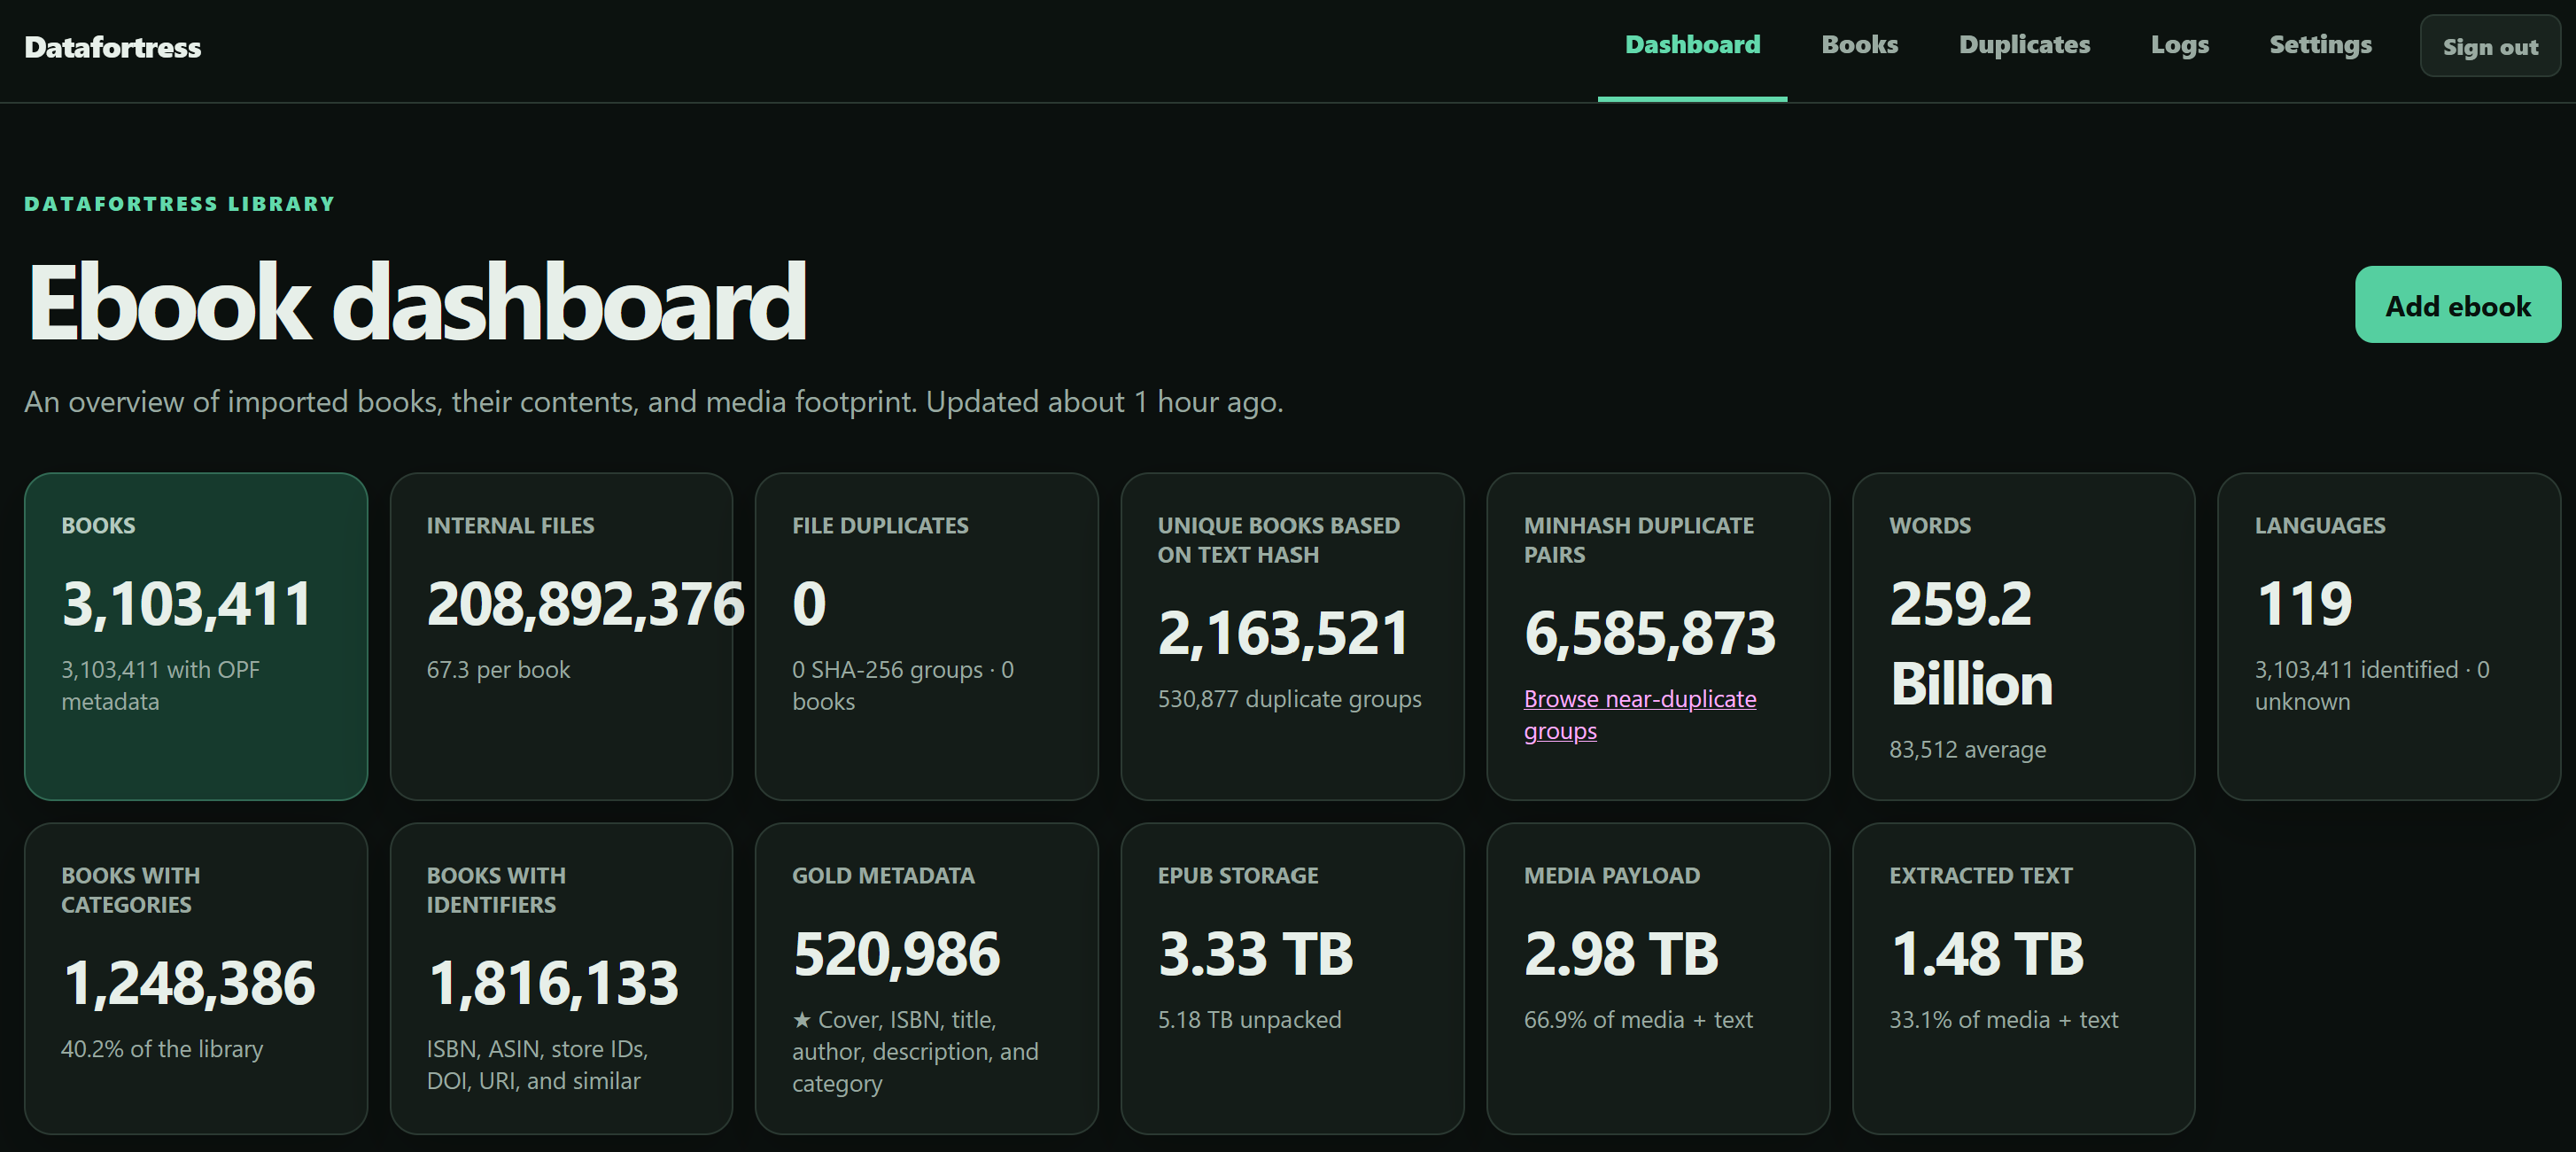This screenshot has width=2576, height=1152.
Task: Select the '3.33 TB' storage value
Action: 1256,954
